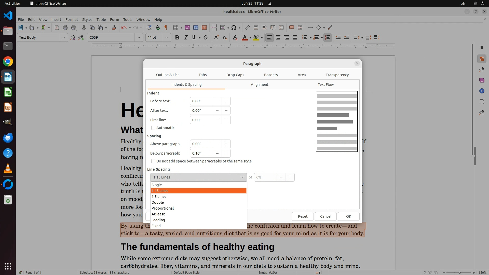489x275 pixels.
Task: Click the Italic formatting icon
Action: point(186,38)
